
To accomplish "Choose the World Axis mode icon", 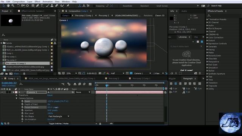I will tap(84, 6).
